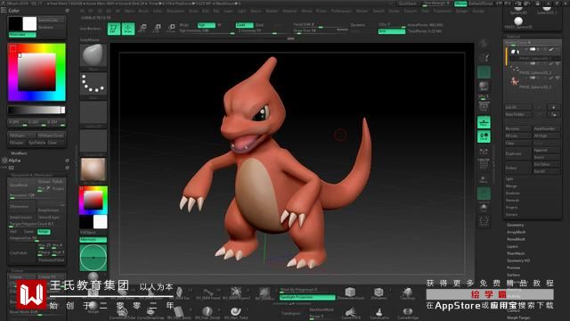Pick a hue in the large color picker
Screen dimensions: 570x321
click(37, 71)
